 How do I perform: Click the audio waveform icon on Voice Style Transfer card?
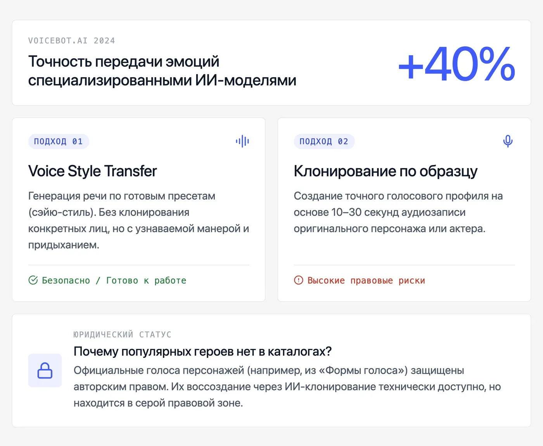click(242, 141)
